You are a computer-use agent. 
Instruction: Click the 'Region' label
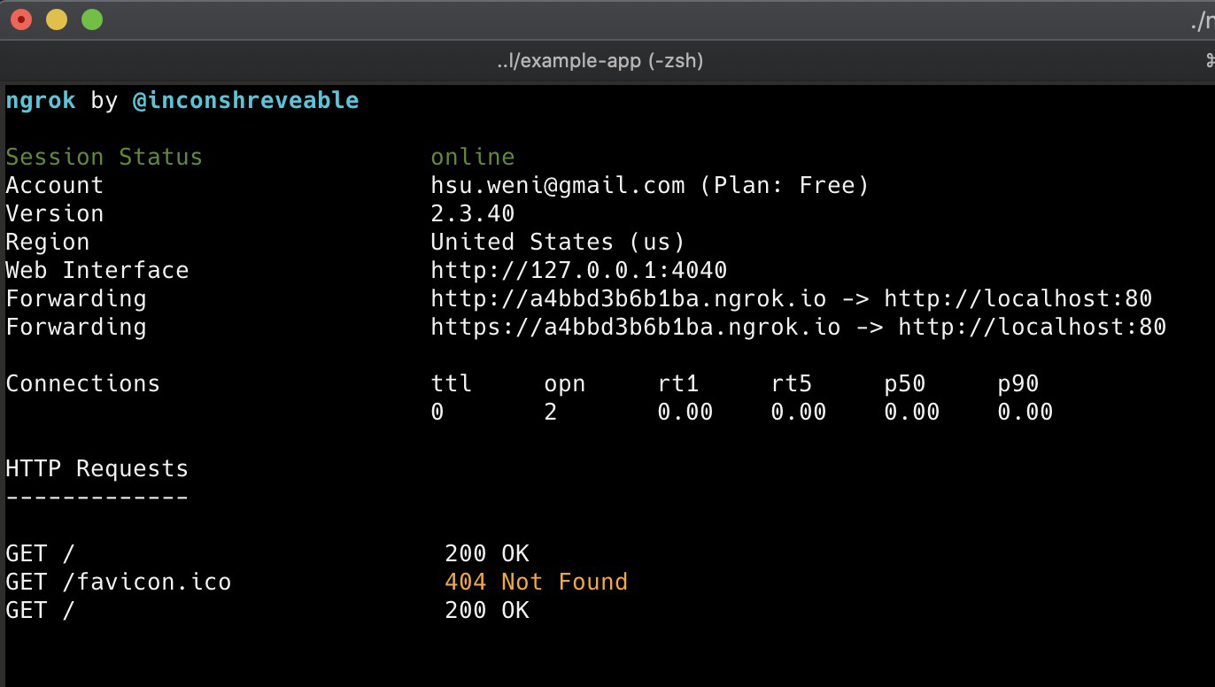(48, 242)
